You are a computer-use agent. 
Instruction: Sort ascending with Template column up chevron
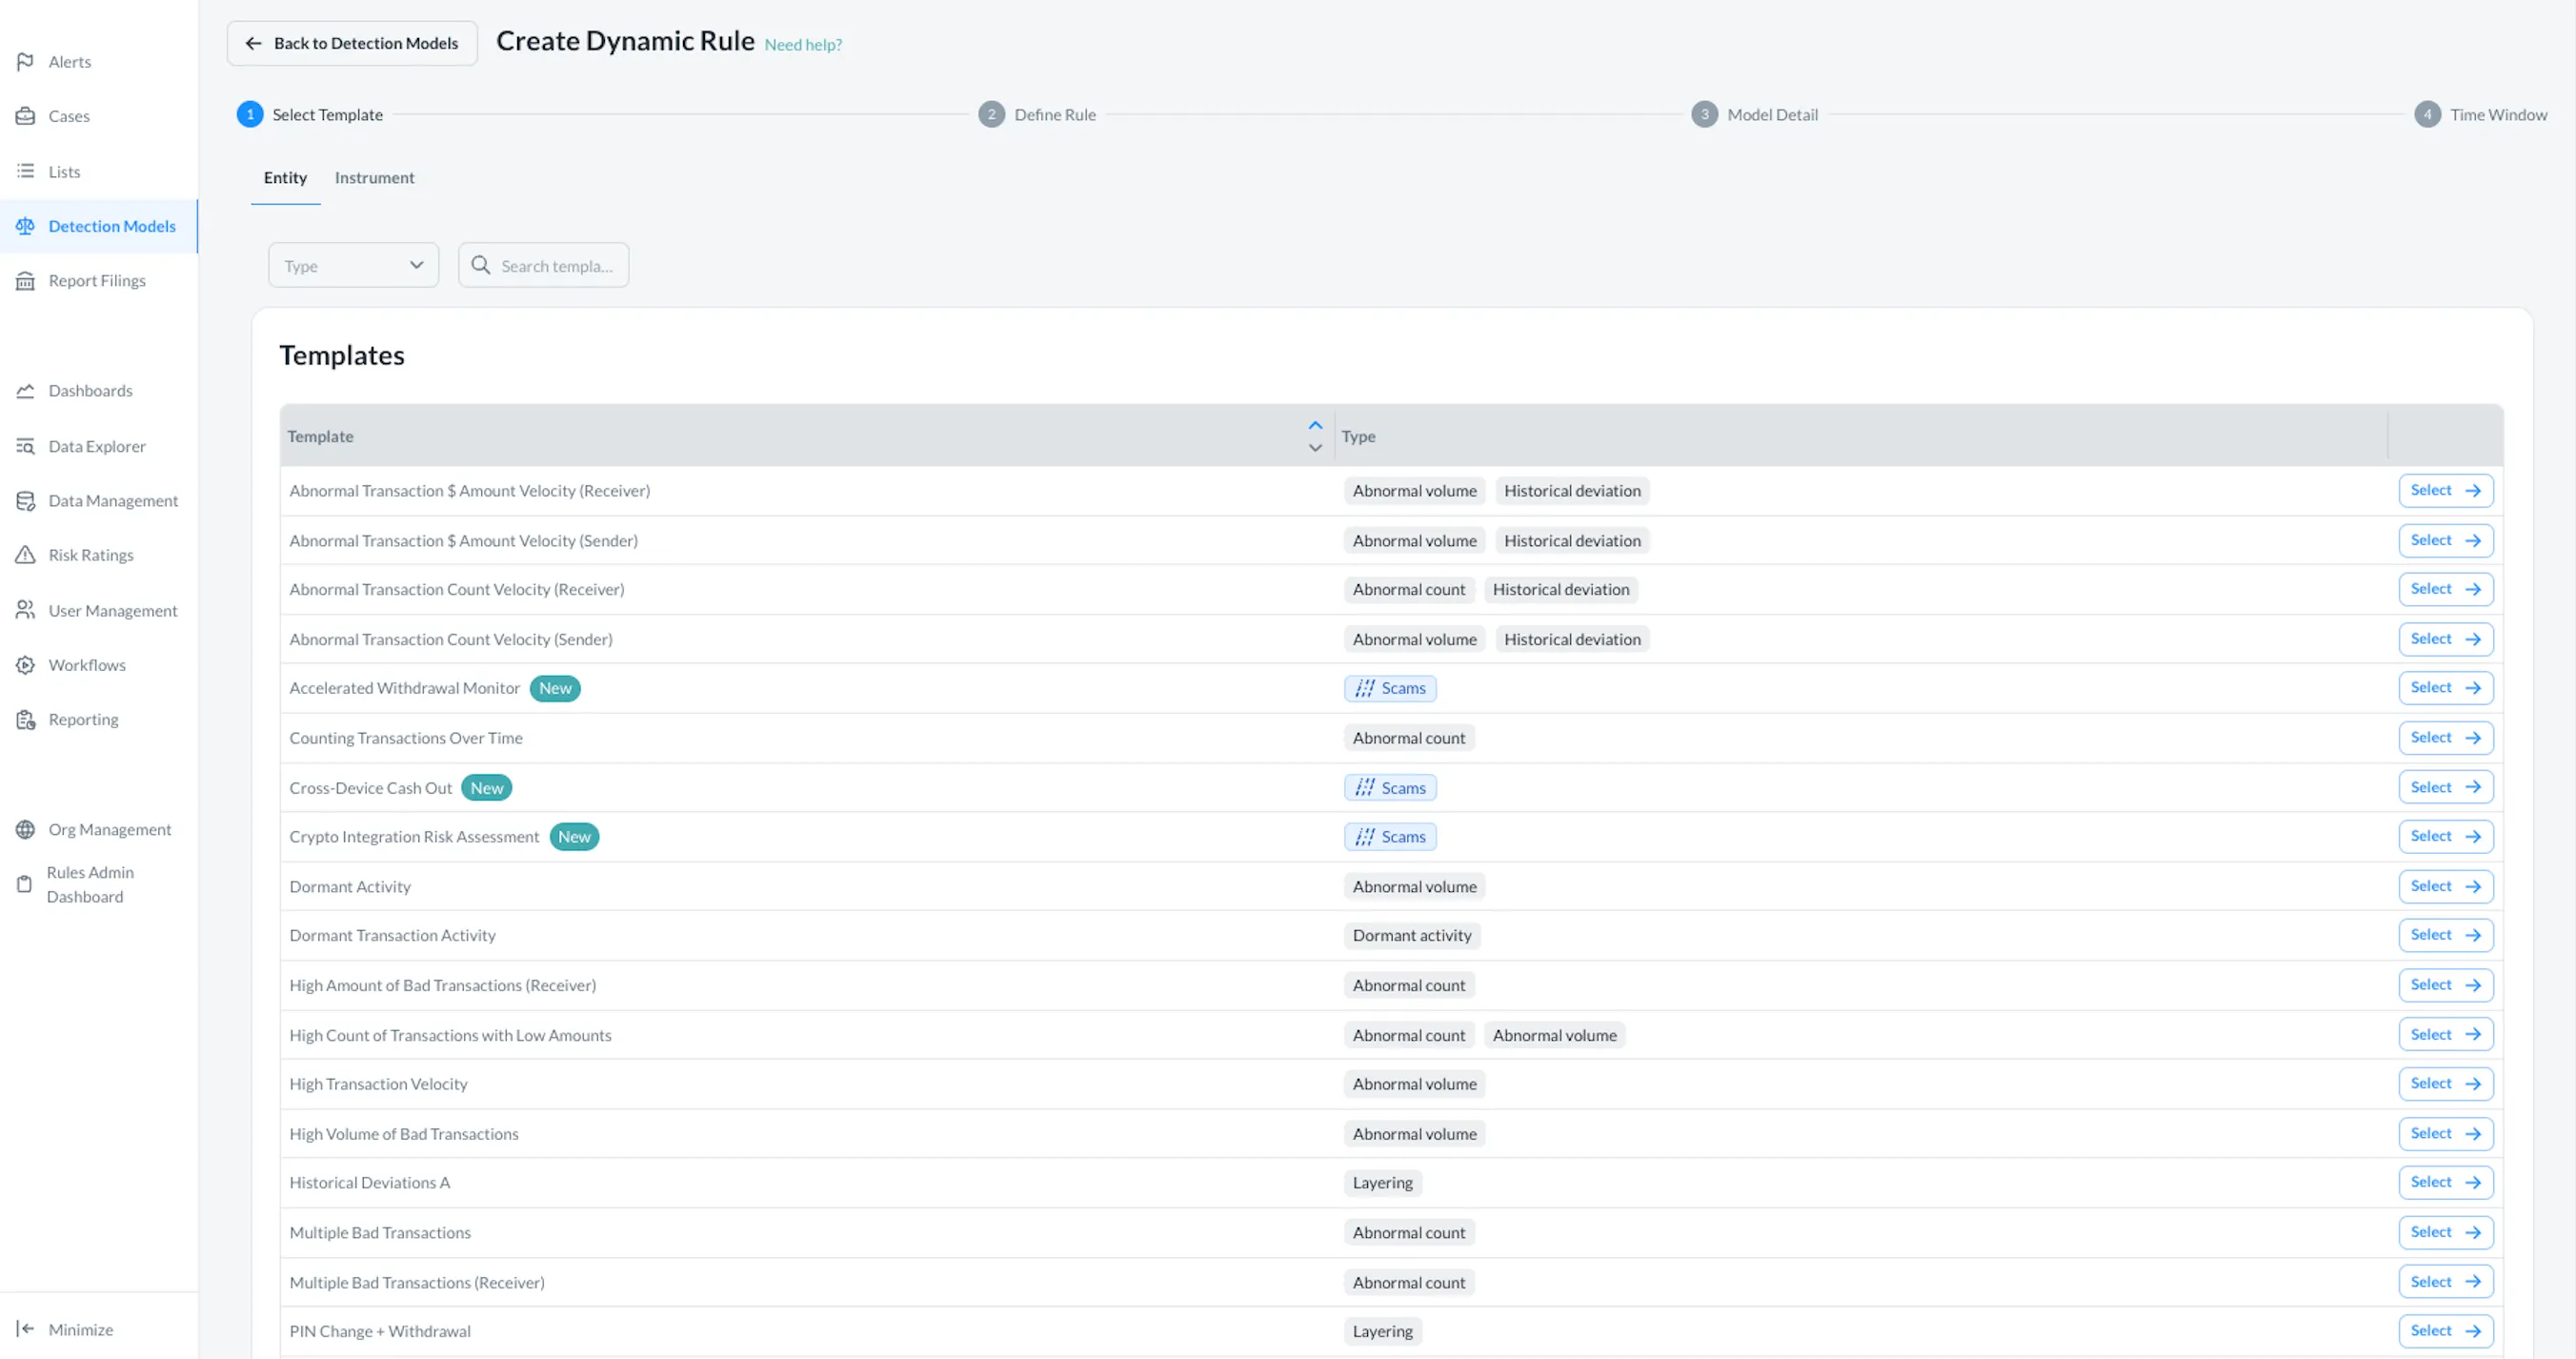click(1315, 425)
